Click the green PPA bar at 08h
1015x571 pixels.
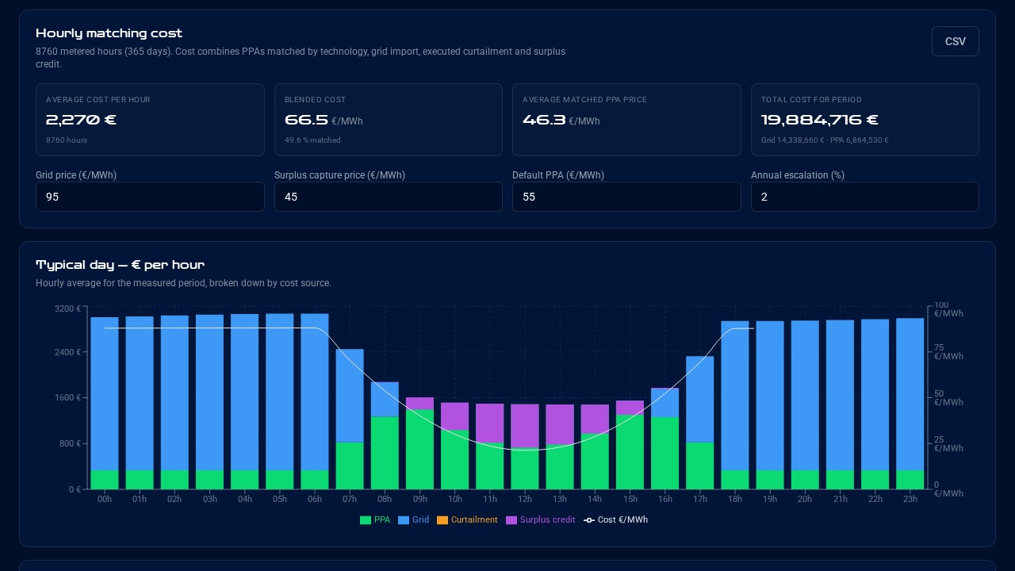(385, 453)
